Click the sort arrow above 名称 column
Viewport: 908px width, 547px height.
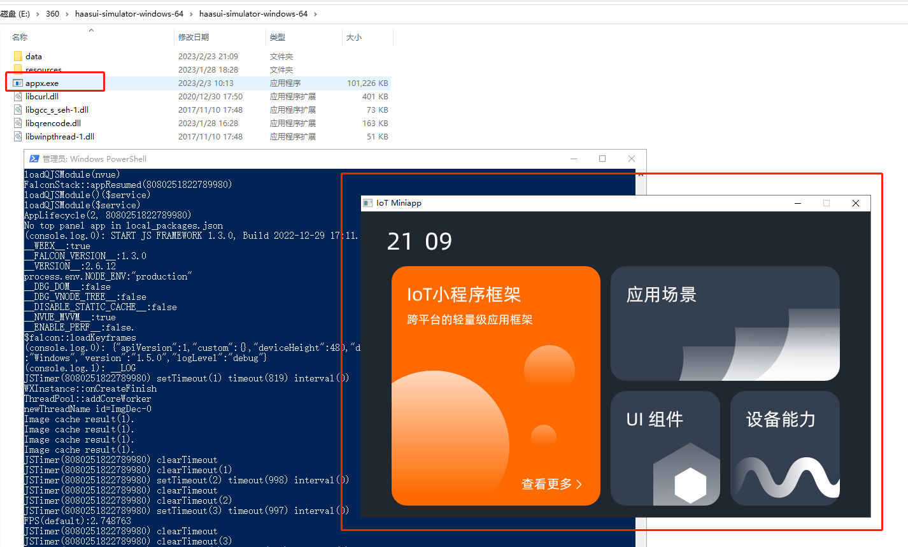(x=91, y=30)
